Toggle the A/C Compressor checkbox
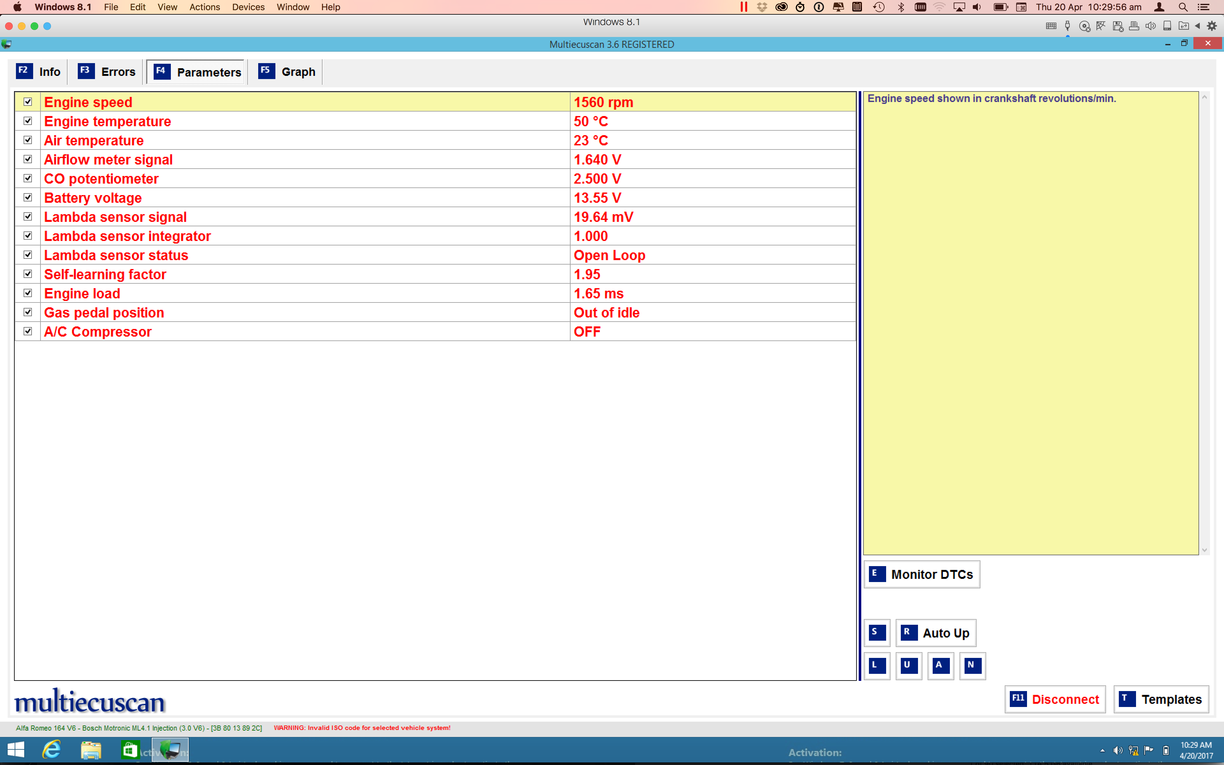Image resolution: width=1224 pixels, height=765 pixels. coord(28,331)
